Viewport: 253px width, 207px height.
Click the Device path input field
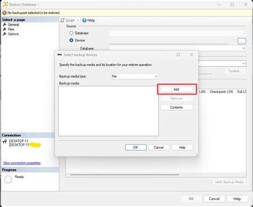coord(169,41)
